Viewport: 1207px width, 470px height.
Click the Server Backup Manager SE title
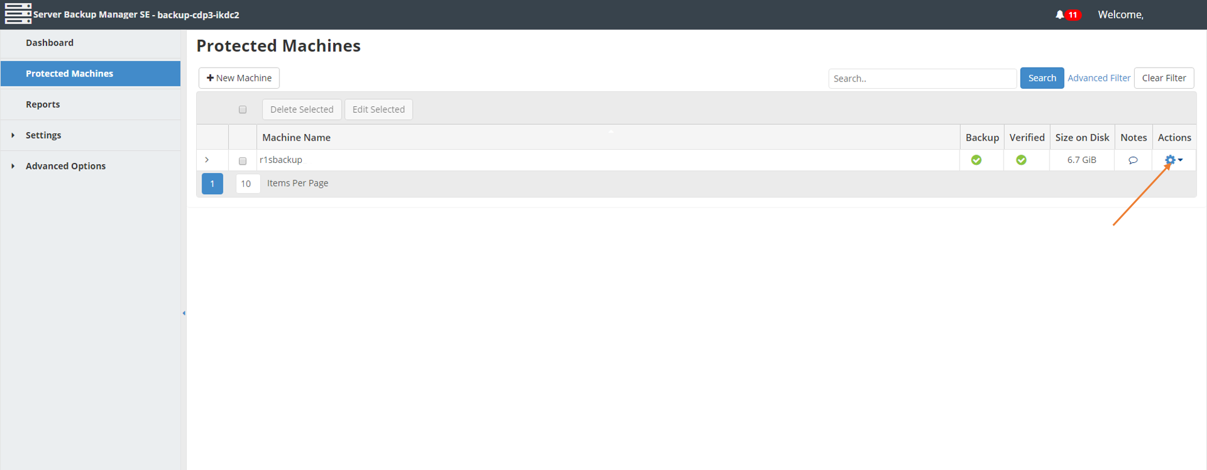136,14
